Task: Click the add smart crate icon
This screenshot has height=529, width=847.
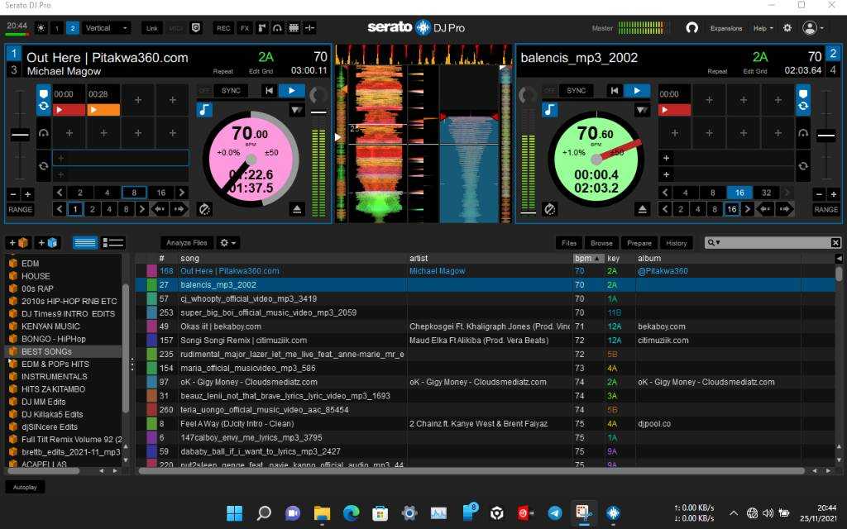Action: tap(47, 243)
